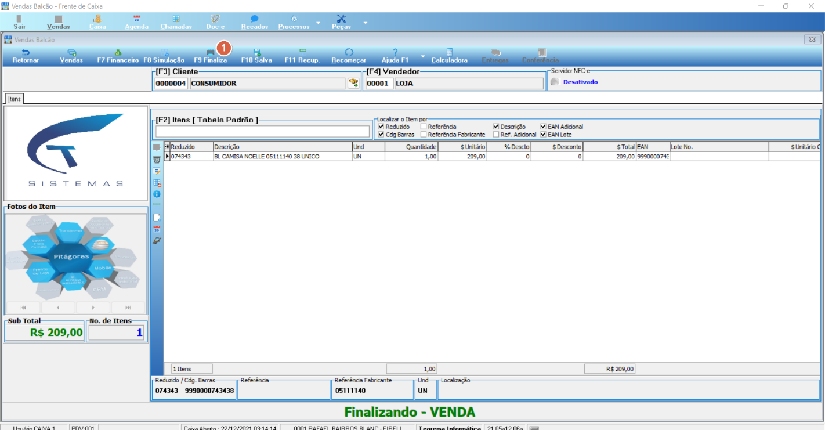Click the calendar 30 icon in item sidebar
This screenshot has height=430, width=825.
[x=157, y=229]
